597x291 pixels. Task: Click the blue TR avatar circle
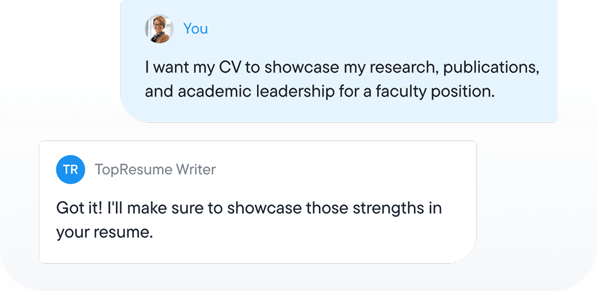[71, 170]
